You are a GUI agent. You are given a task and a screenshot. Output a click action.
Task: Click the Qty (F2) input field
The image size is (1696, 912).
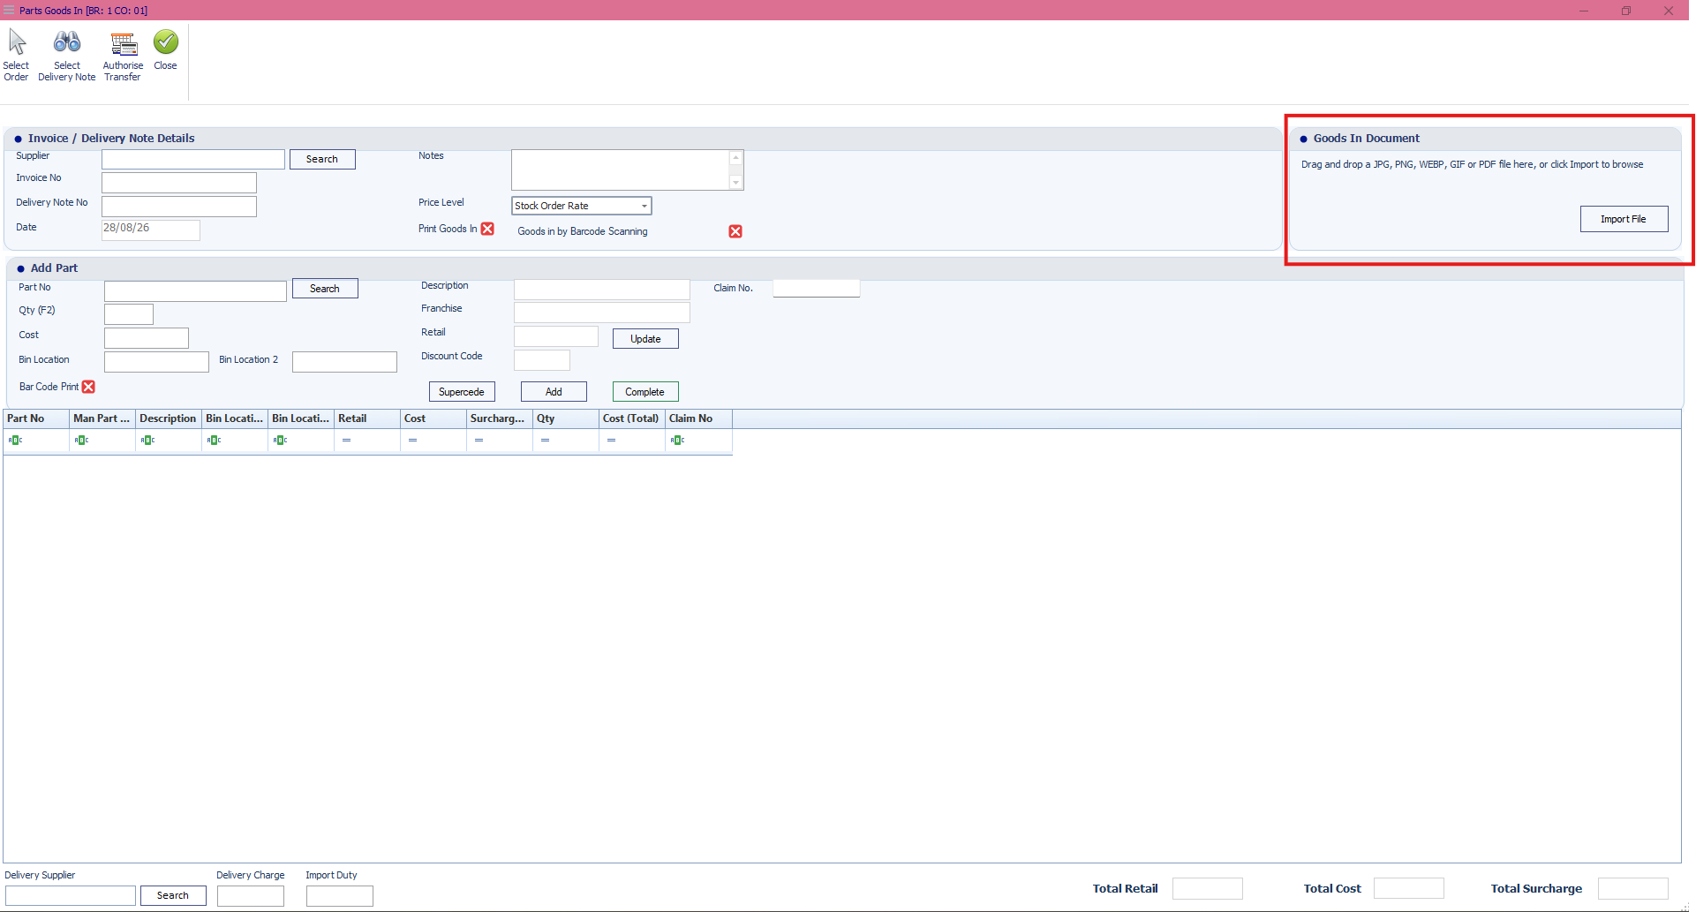[129, 314]
